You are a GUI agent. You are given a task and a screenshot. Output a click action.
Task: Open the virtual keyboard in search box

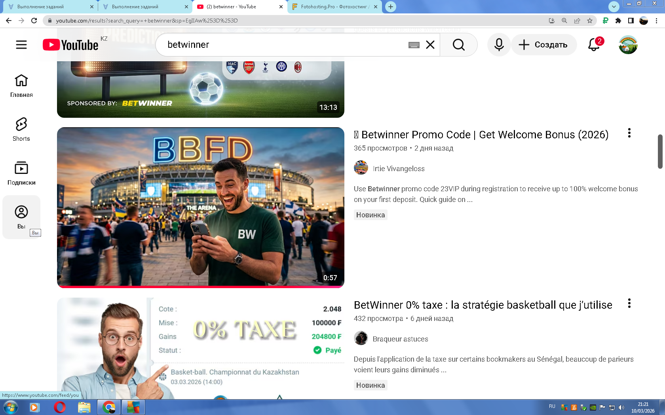click(x=414, y=45)
